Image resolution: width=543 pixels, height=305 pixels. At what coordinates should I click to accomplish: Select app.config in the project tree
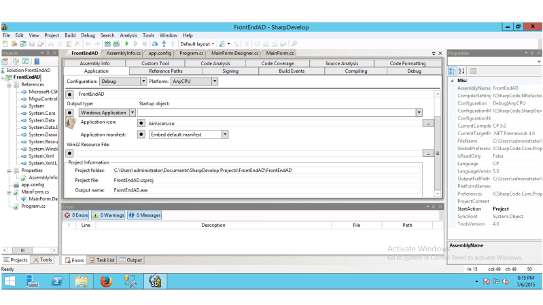point(33,185)
